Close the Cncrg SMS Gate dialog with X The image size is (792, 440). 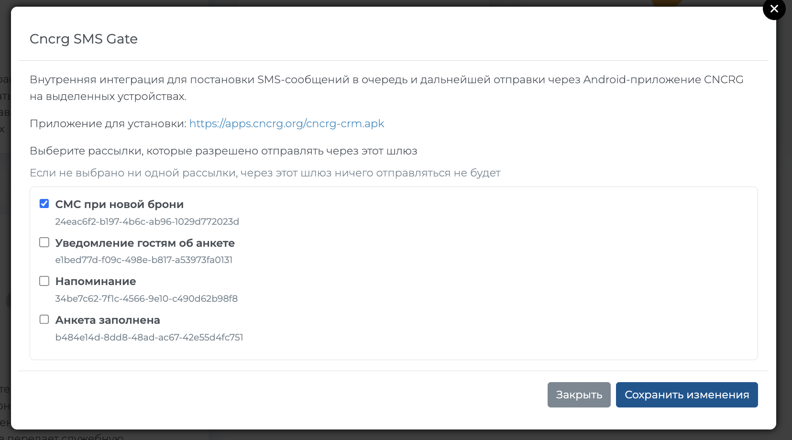click(774, 9)
